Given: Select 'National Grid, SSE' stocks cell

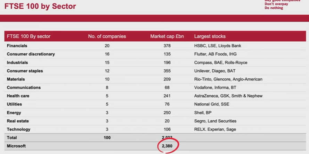Looking at the screenshot, I should [x=212, y=104].
